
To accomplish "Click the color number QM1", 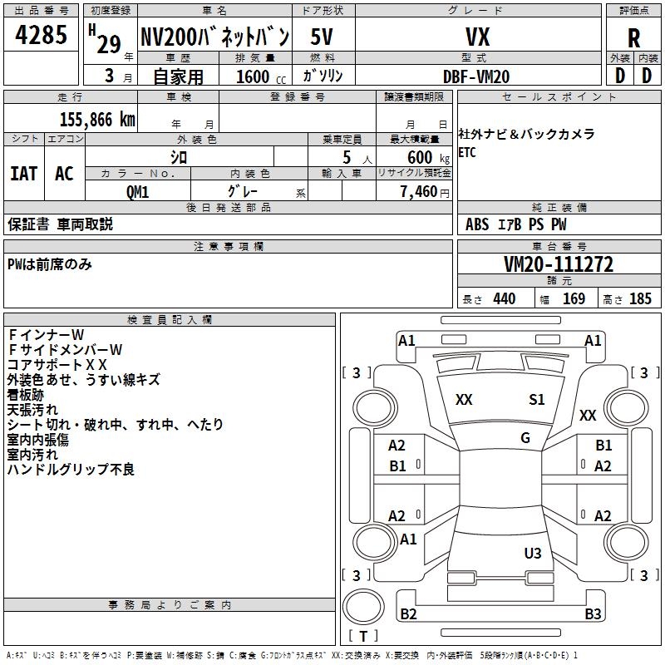I will pos(137,191).
